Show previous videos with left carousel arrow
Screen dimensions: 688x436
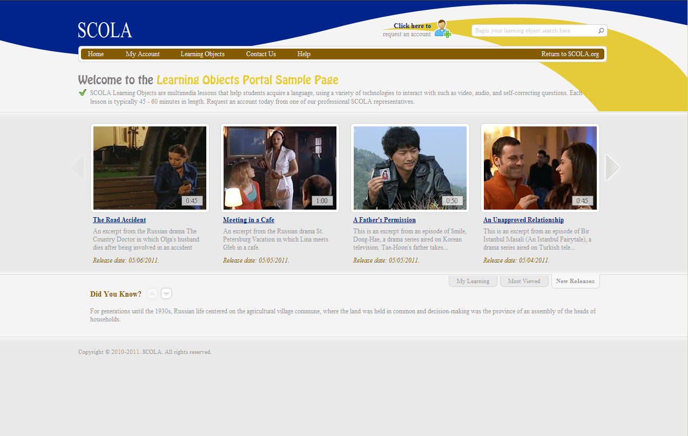pos(77,167)
